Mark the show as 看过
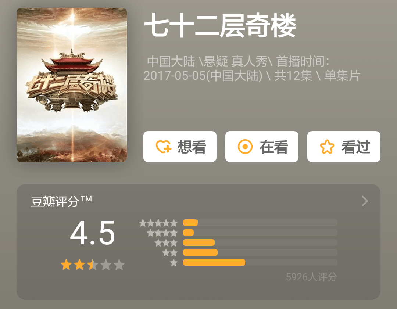397x309 pixels. point(344,147)
